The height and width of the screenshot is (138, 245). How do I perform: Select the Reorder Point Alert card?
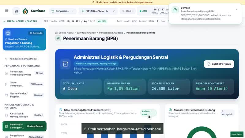click(x=213, y=86)
